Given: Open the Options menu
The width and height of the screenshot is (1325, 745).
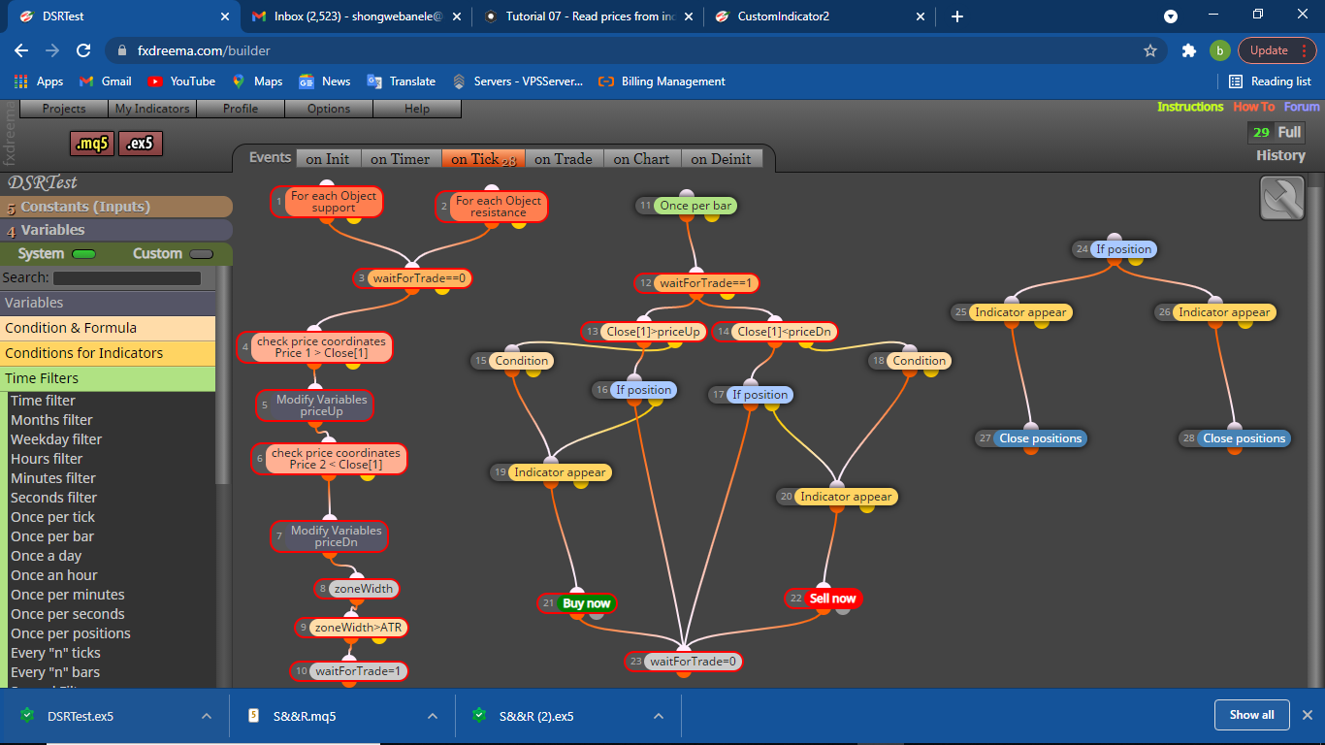Looking at the screenshot, I should 329,109.
